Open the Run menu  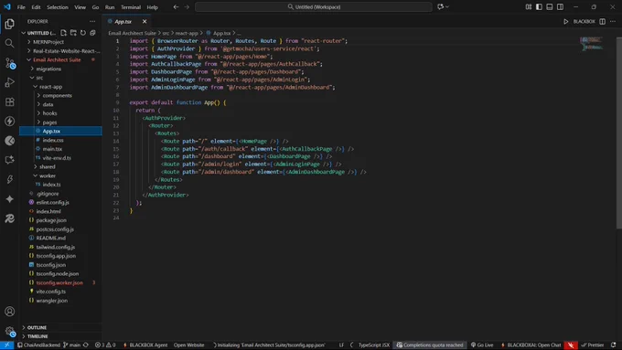coord(110,7)
